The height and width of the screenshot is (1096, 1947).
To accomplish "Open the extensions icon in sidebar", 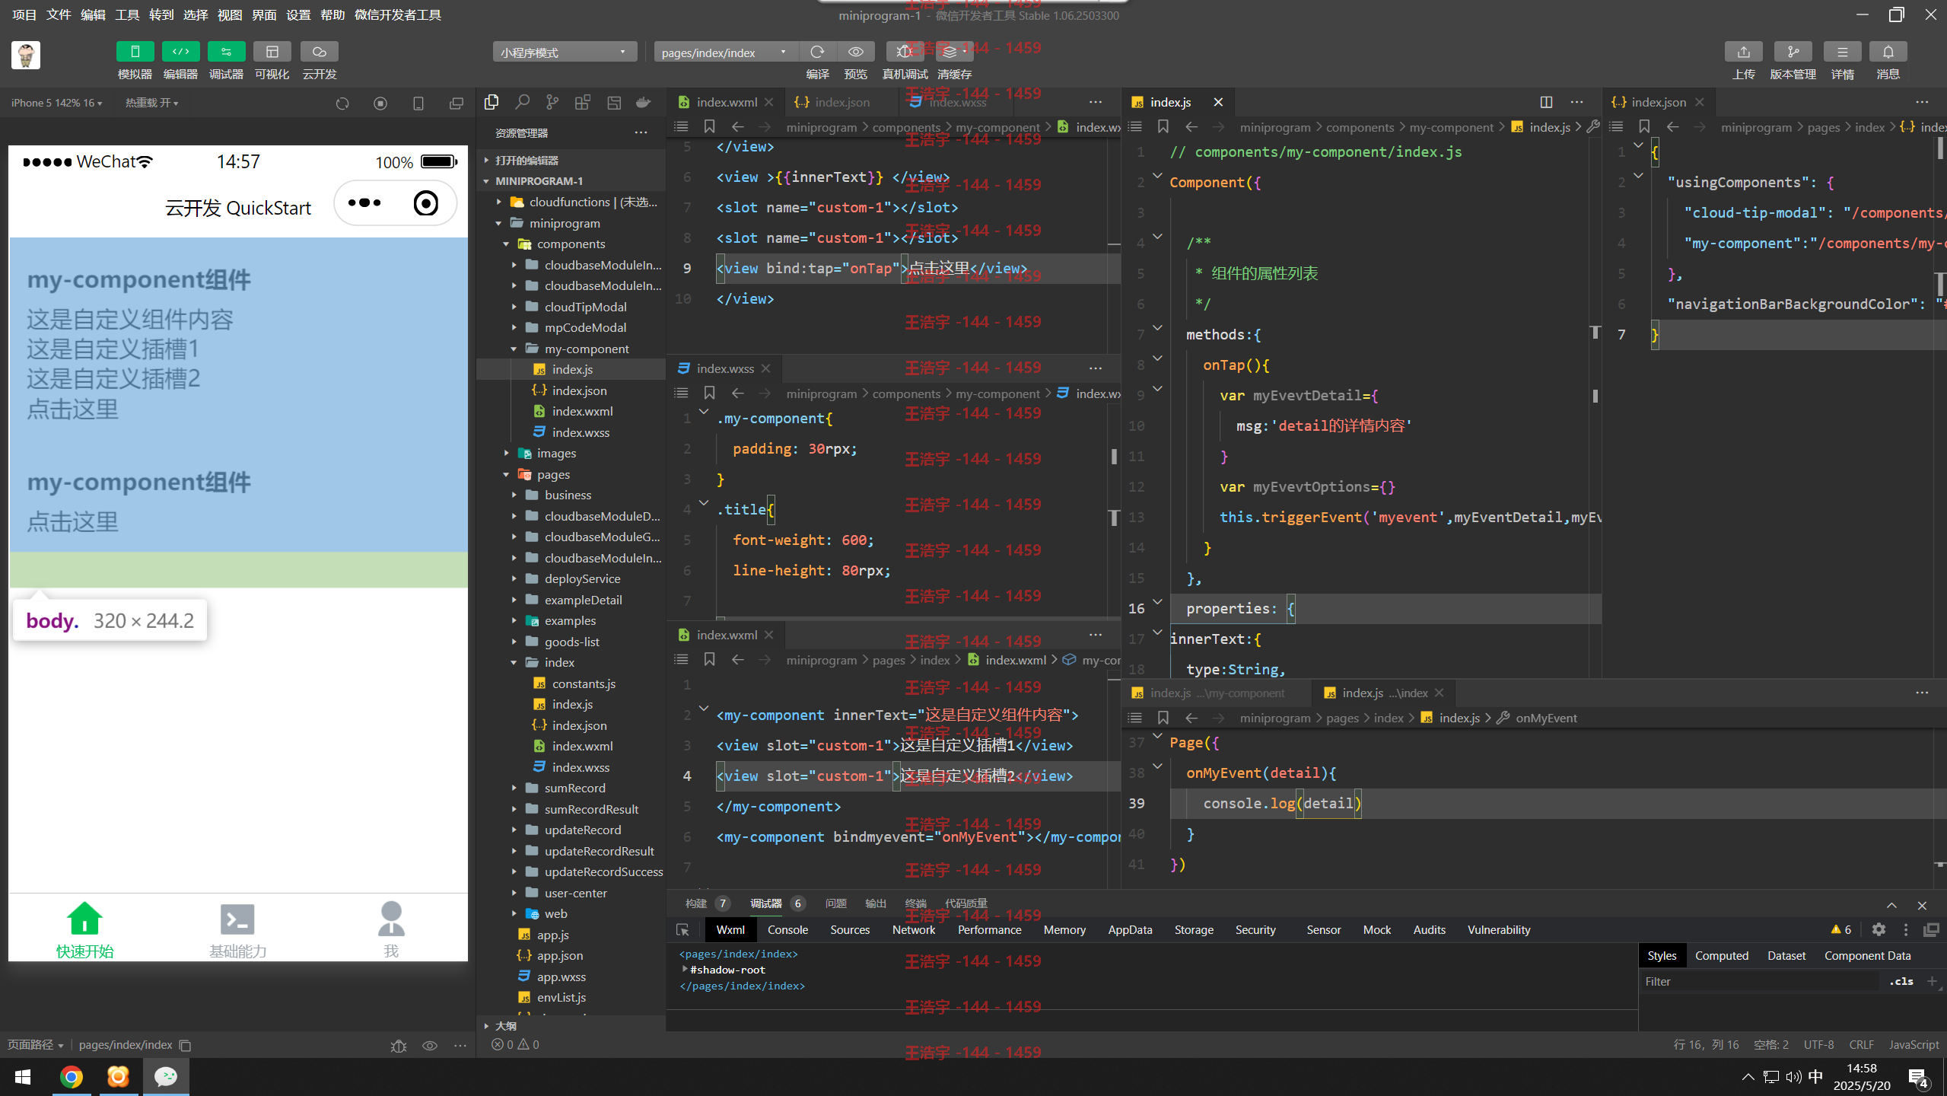I will [583, 102].
